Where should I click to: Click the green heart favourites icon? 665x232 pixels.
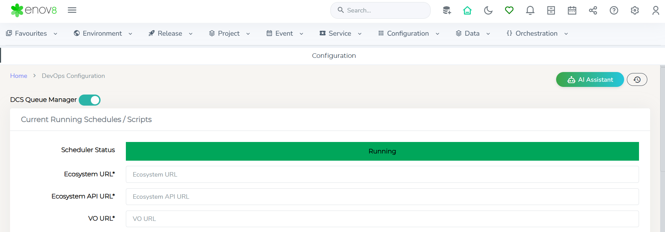click(509, 10)
